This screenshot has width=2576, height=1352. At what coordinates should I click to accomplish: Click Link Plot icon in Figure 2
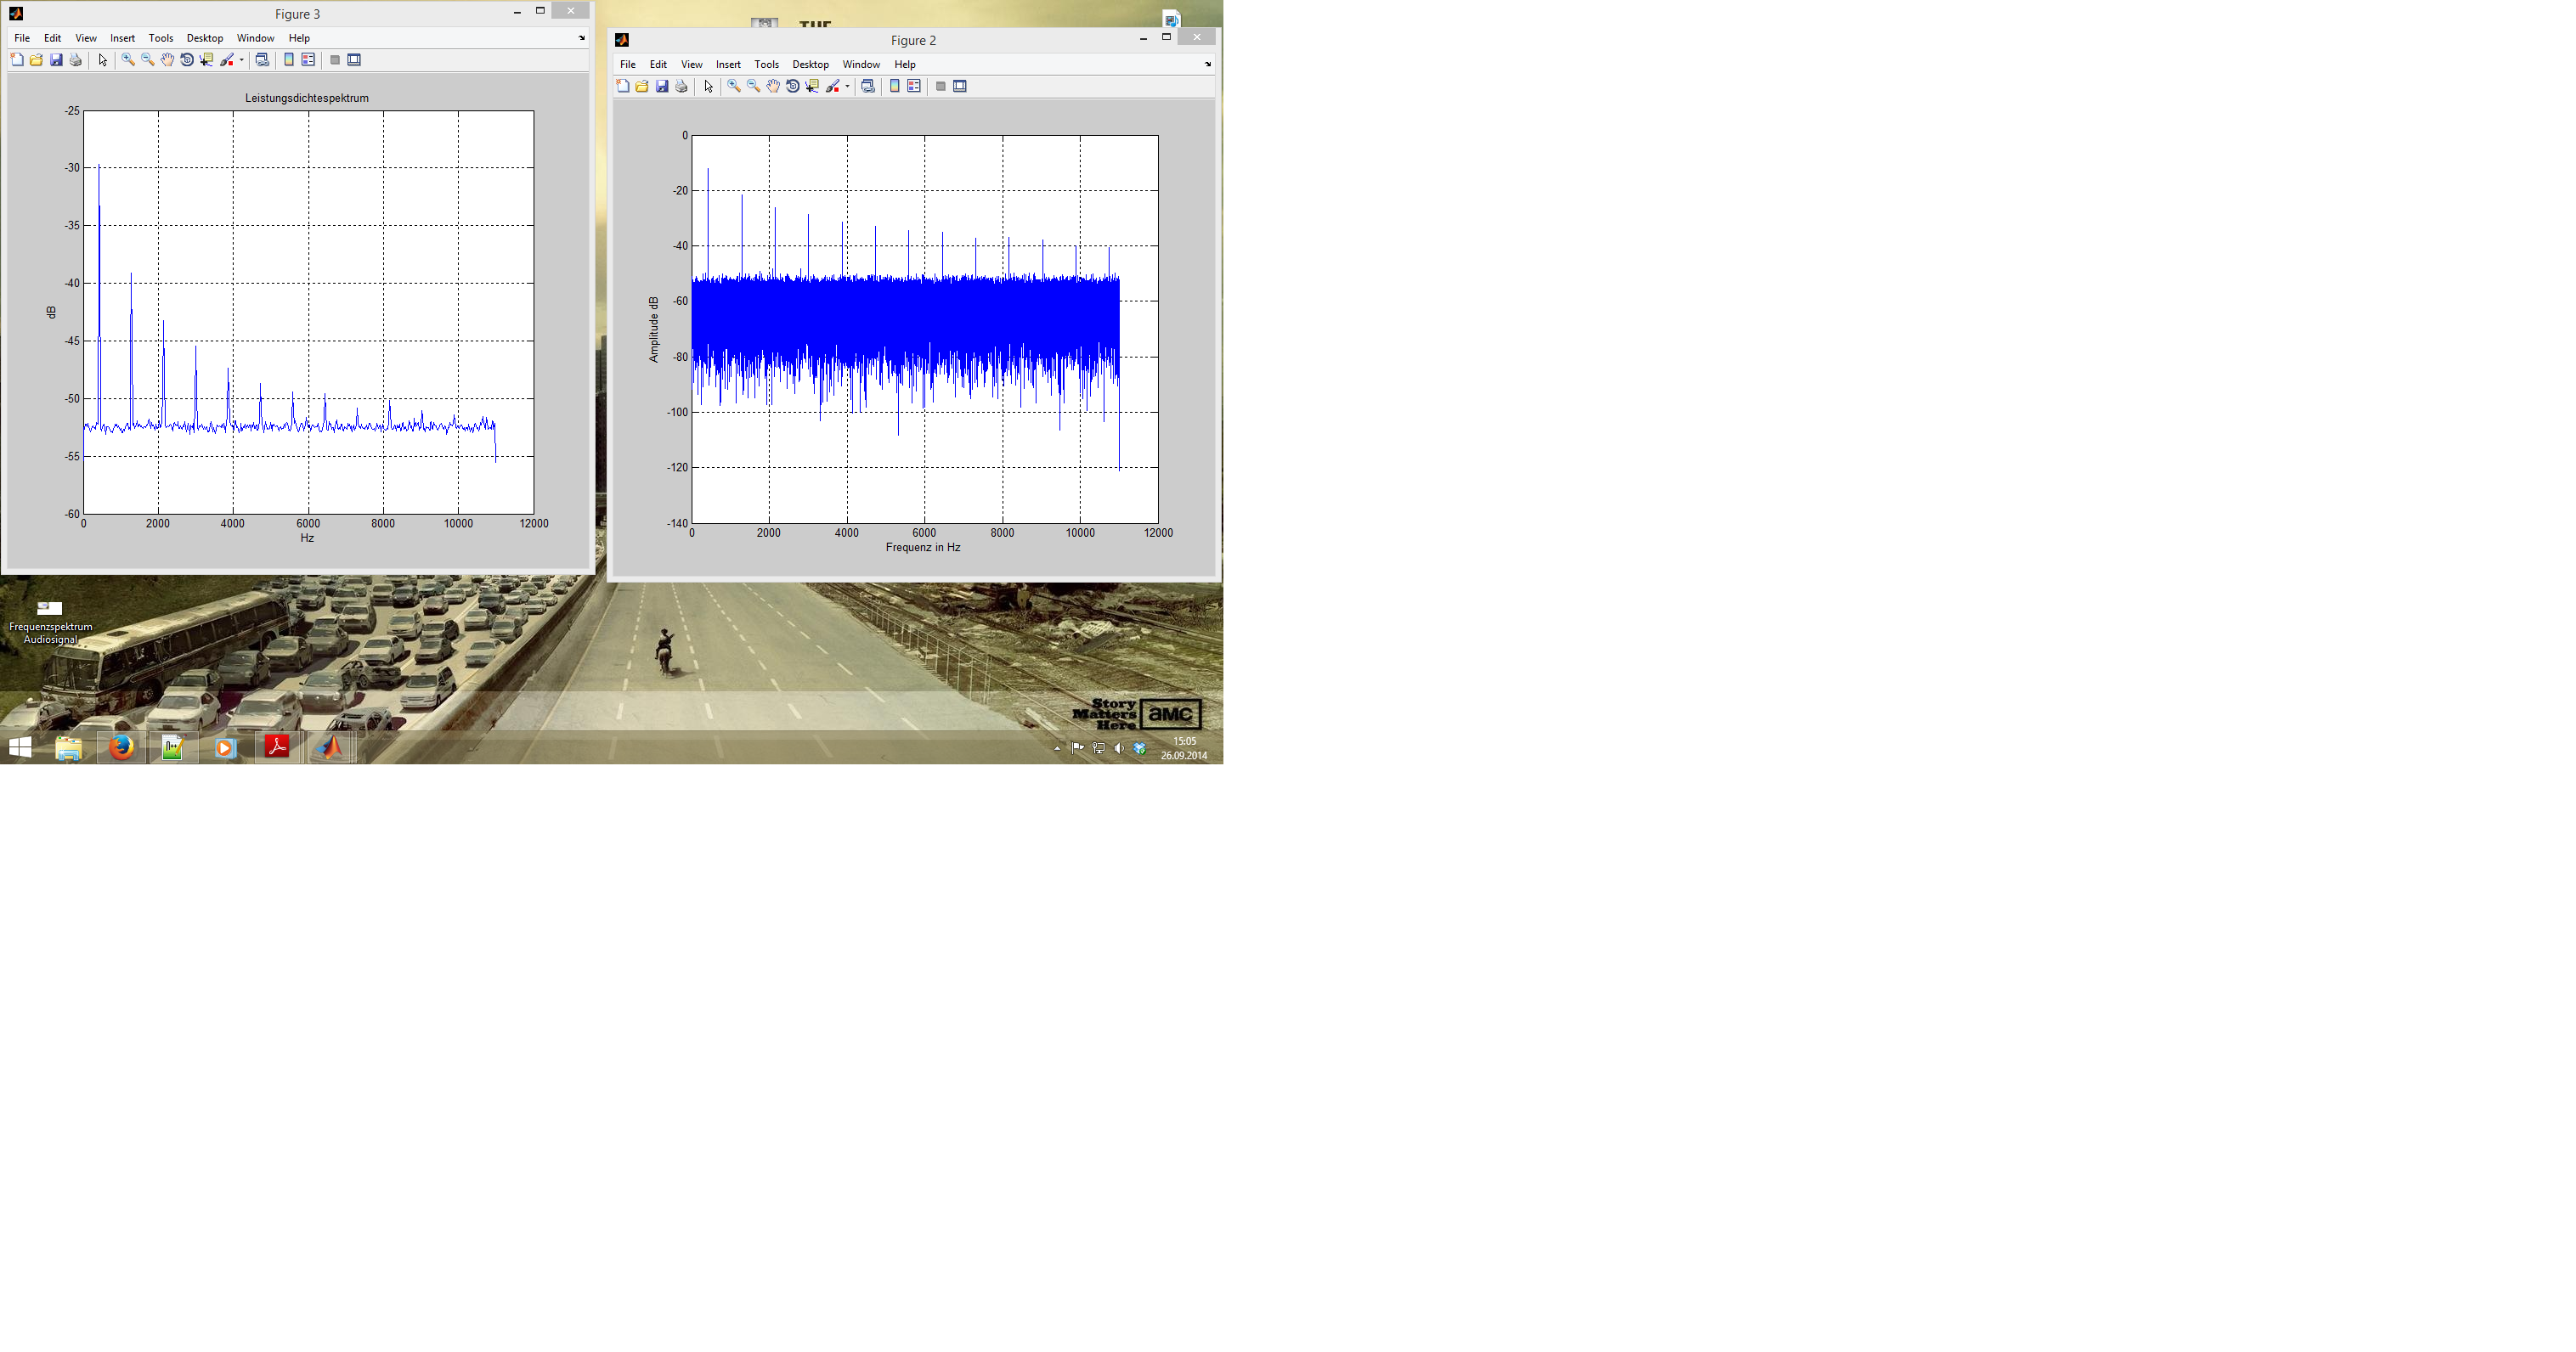(868, 86)
